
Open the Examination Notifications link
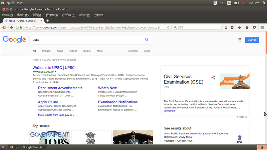point(118,102)
